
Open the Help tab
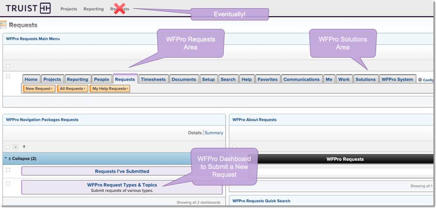246,79
